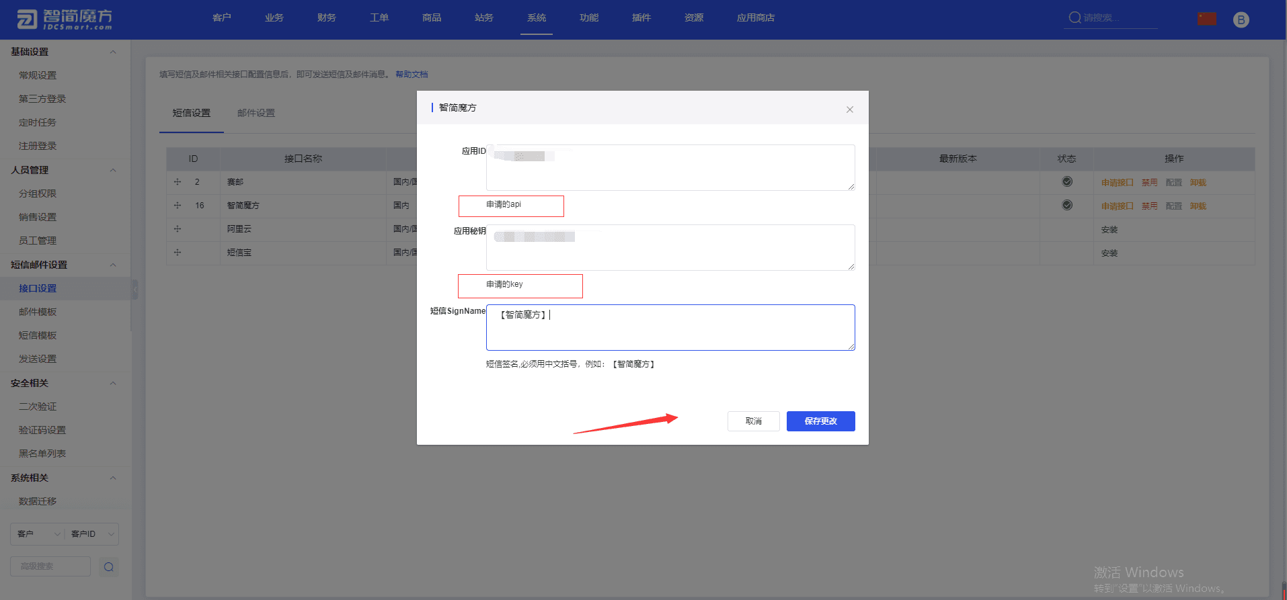
Task: Open the 客户 top menu
Action: coord(222,18)
